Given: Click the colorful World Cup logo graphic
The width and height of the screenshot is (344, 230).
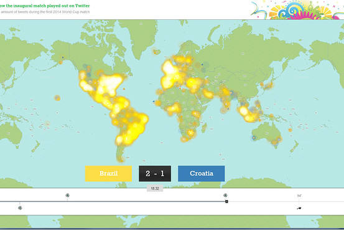Looking at the screenshot, I should coord(297,10).
